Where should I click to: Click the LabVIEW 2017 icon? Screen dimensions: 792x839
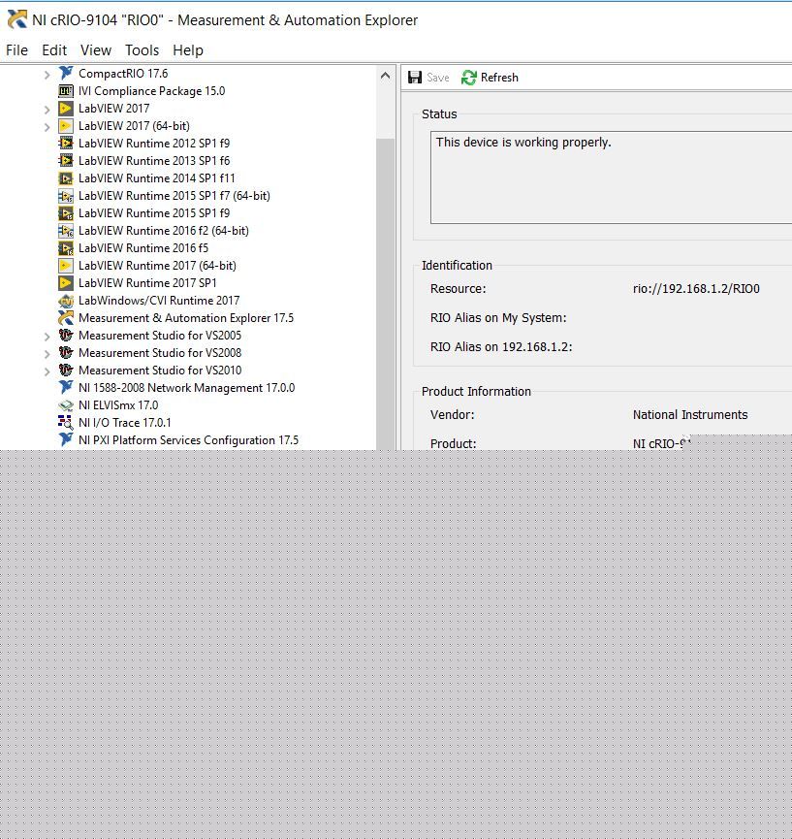point(65,108)
